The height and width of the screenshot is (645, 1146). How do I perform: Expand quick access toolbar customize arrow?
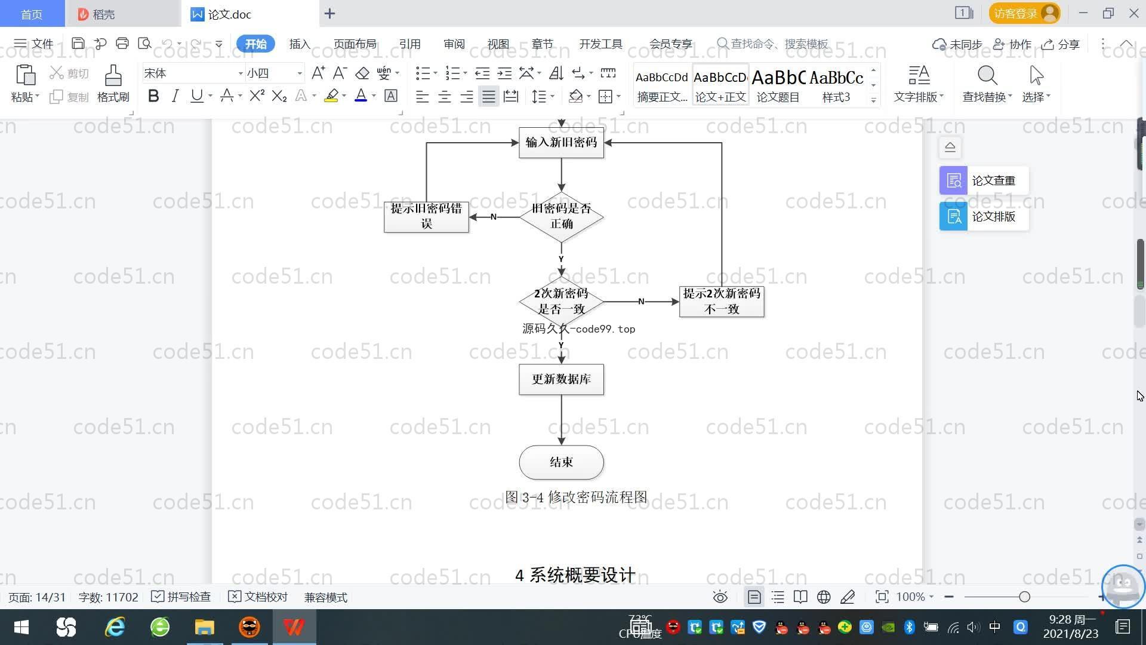218,44
